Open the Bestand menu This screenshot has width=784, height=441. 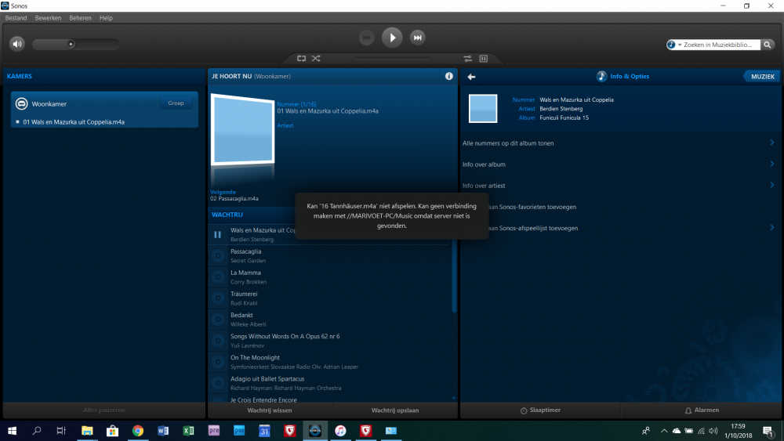pos(17,17)
